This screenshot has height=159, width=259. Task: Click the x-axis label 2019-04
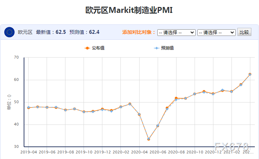(x=29, y=152)
